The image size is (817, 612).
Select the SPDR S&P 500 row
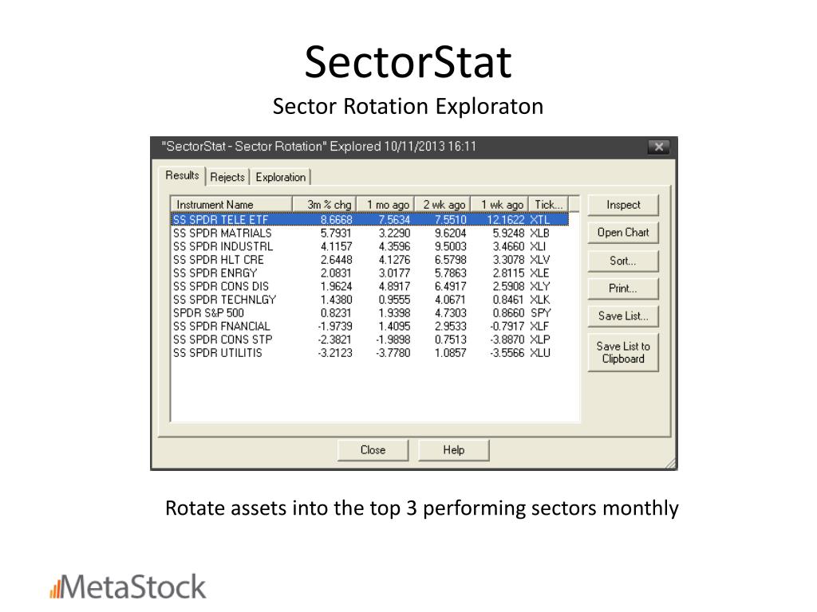(369, 312)
